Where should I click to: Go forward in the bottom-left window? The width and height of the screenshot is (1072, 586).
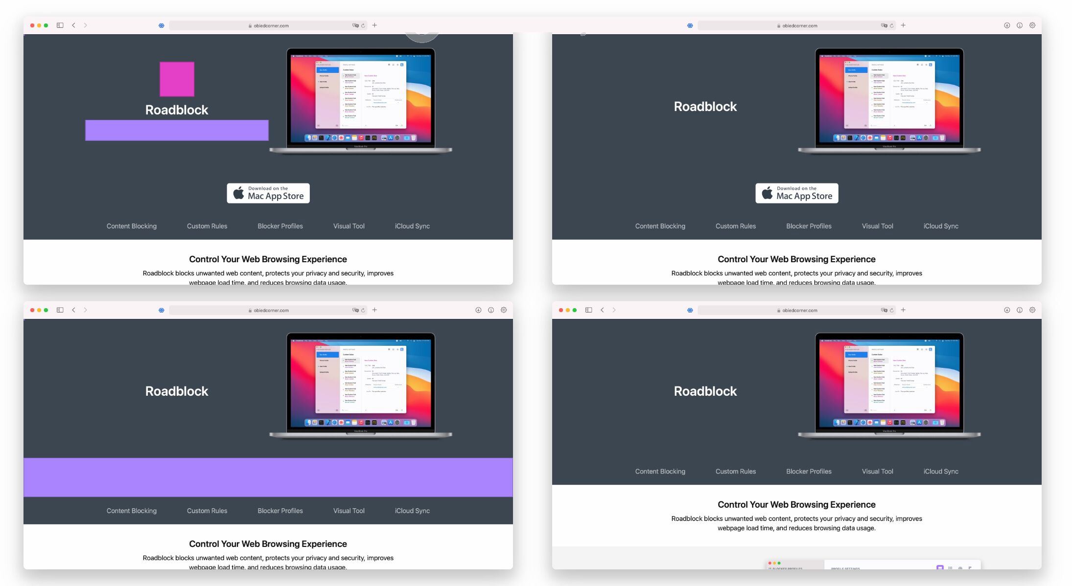coord(85,310)
